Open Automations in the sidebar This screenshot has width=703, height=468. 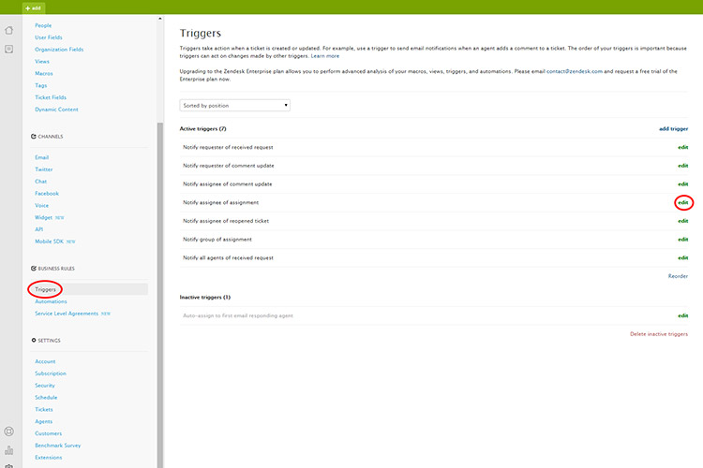pos(51,301)
